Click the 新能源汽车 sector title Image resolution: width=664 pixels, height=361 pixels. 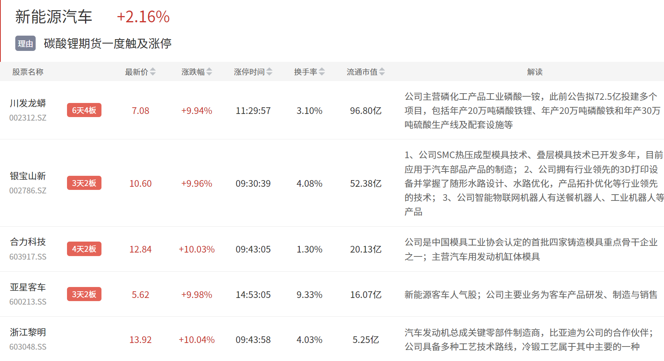click(x=54, y=17)
